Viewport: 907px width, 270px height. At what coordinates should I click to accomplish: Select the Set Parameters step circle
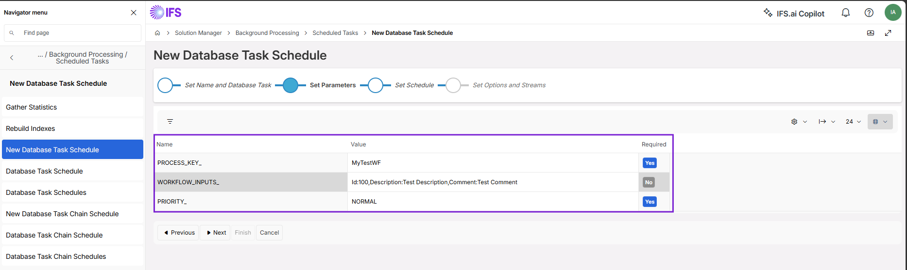tap(291, 85)
